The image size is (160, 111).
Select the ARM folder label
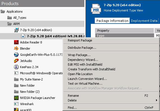point(16,24)
